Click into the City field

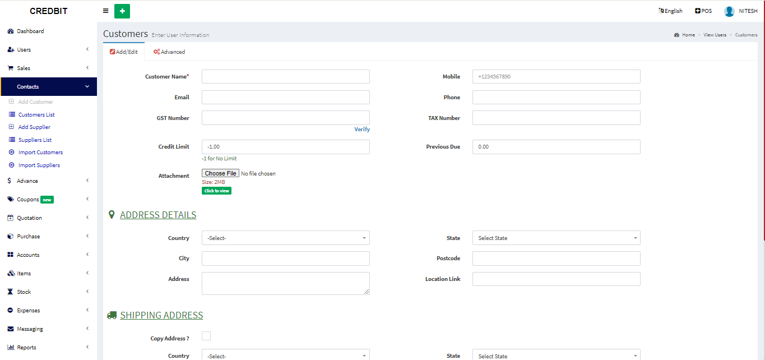(x=286, y=258)
